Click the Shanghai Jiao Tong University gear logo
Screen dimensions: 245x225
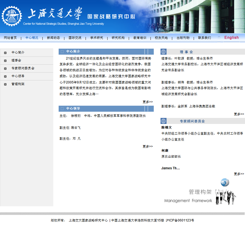12,16
